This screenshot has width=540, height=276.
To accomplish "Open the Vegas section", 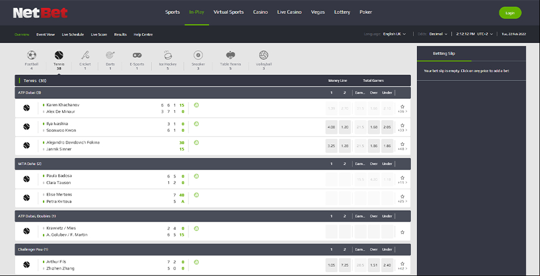I will tap(318, 12).
